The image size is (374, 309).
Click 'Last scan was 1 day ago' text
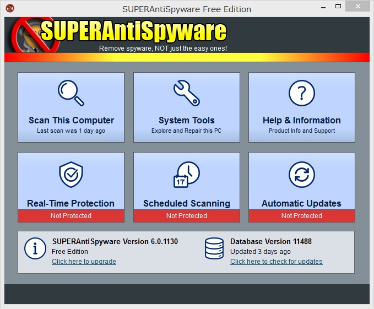pyautogui.click(x=71, y=131)
